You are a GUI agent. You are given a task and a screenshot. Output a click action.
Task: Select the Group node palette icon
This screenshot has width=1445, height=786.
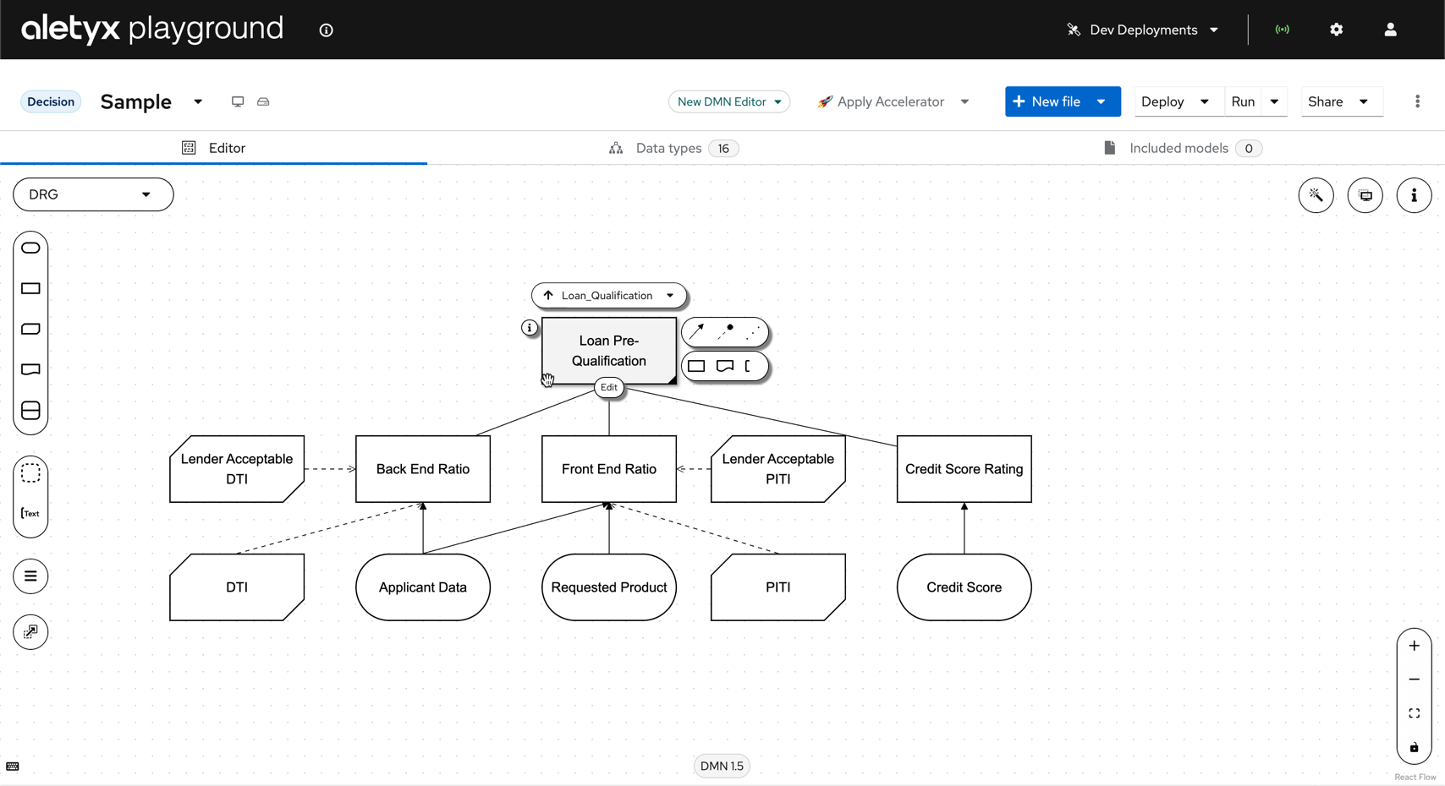click(x=30, y=473)
